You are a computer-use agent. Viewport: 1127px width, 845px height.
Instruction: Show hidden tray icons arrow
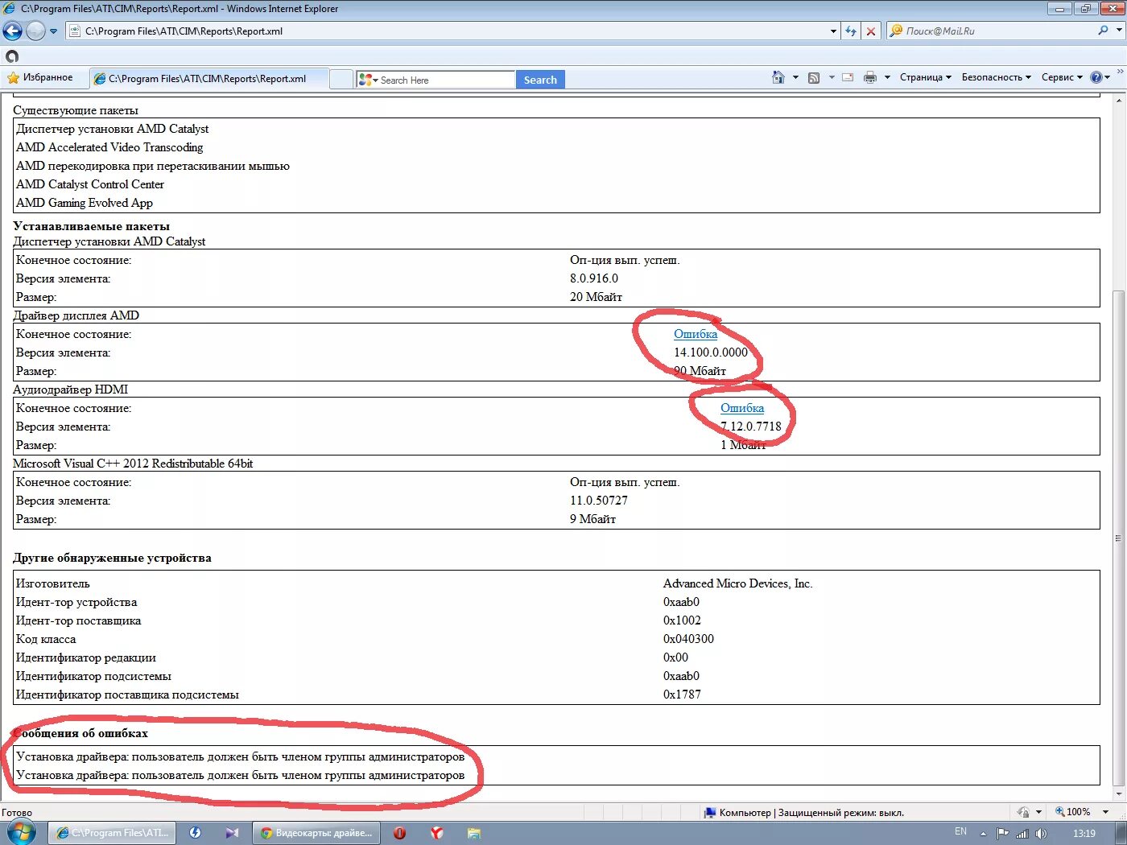pos(983,834)
